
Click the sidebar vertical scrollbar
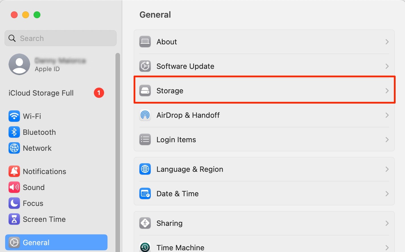pos(117,152)
